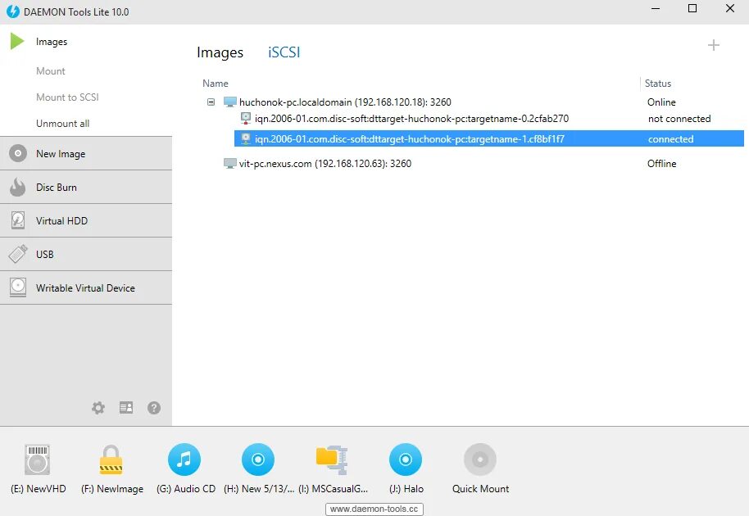
Task: Click the Name column header
Action: 216,83
